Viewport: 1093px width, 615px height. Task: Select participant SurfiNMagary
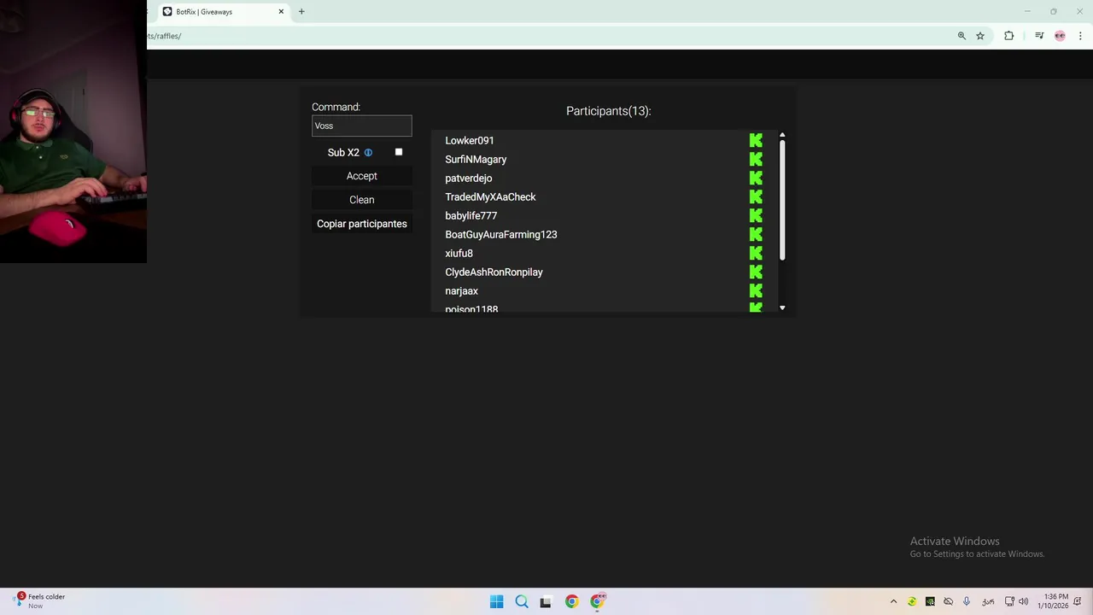pyautogui.click(x=476, y=159)
